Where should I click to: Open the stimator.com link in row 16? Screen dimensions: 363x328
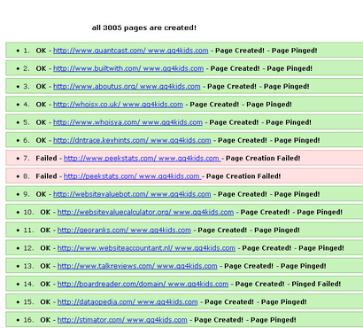[122, 320]
